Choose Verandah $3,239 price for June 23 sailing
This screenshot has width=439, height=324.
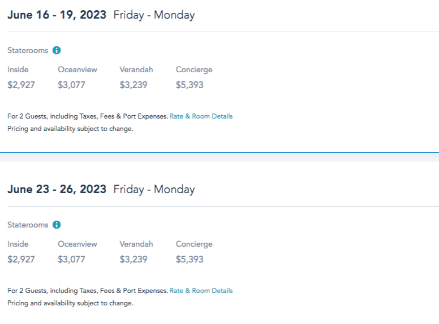pyautogui.click(x=134, y=260)
